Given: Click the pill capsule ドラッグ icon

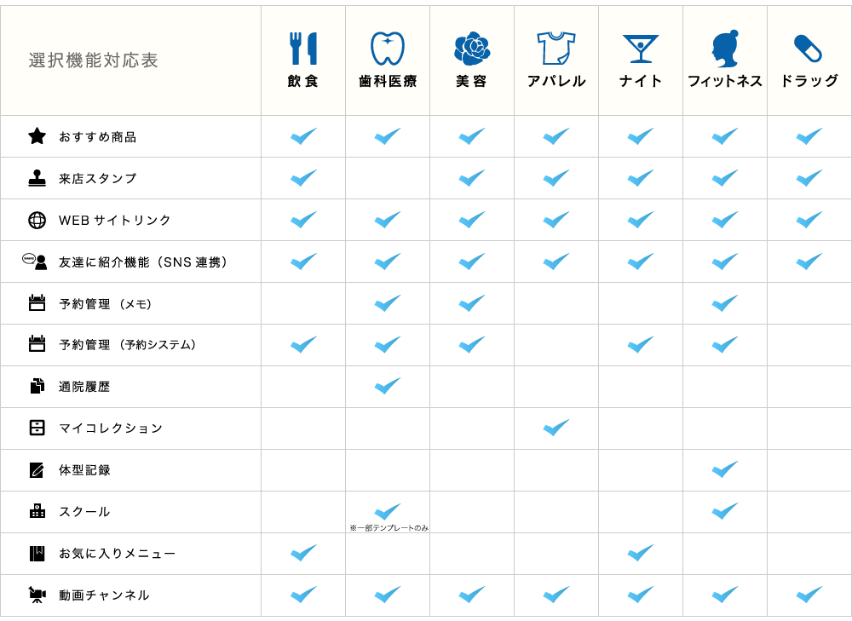Looking at the screenshot, I should click(808, 49).
